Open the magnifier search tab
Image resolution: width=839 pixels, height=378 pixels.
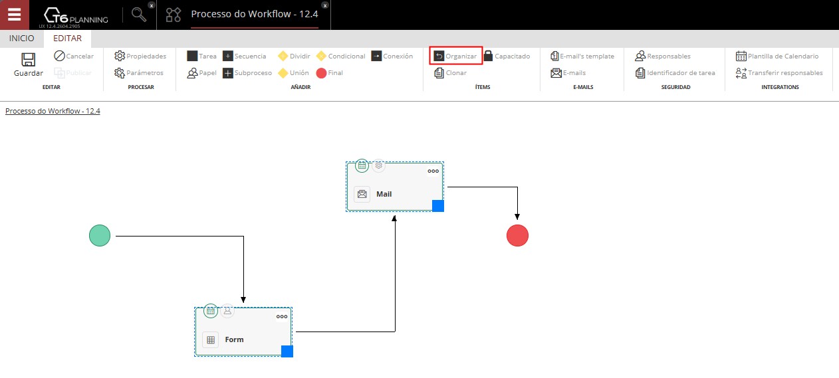[x=138, y=15]
